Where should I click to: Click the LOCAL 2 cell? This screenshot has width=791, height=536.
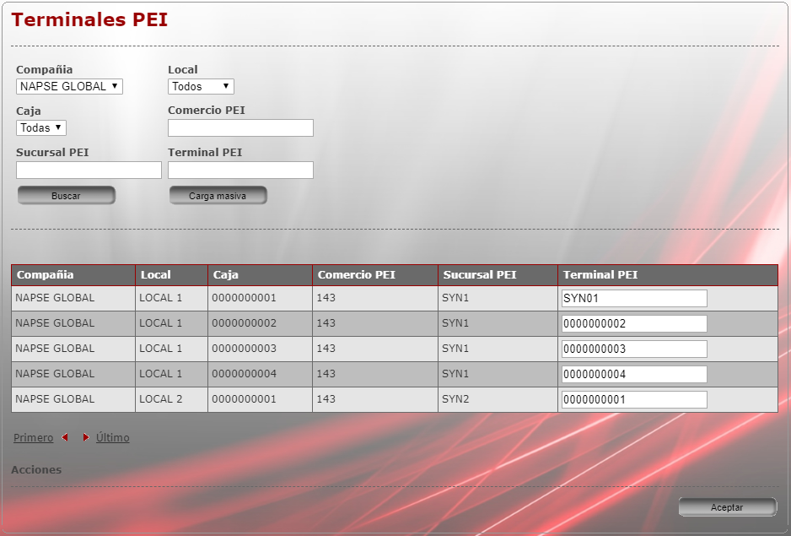(171, 399)
